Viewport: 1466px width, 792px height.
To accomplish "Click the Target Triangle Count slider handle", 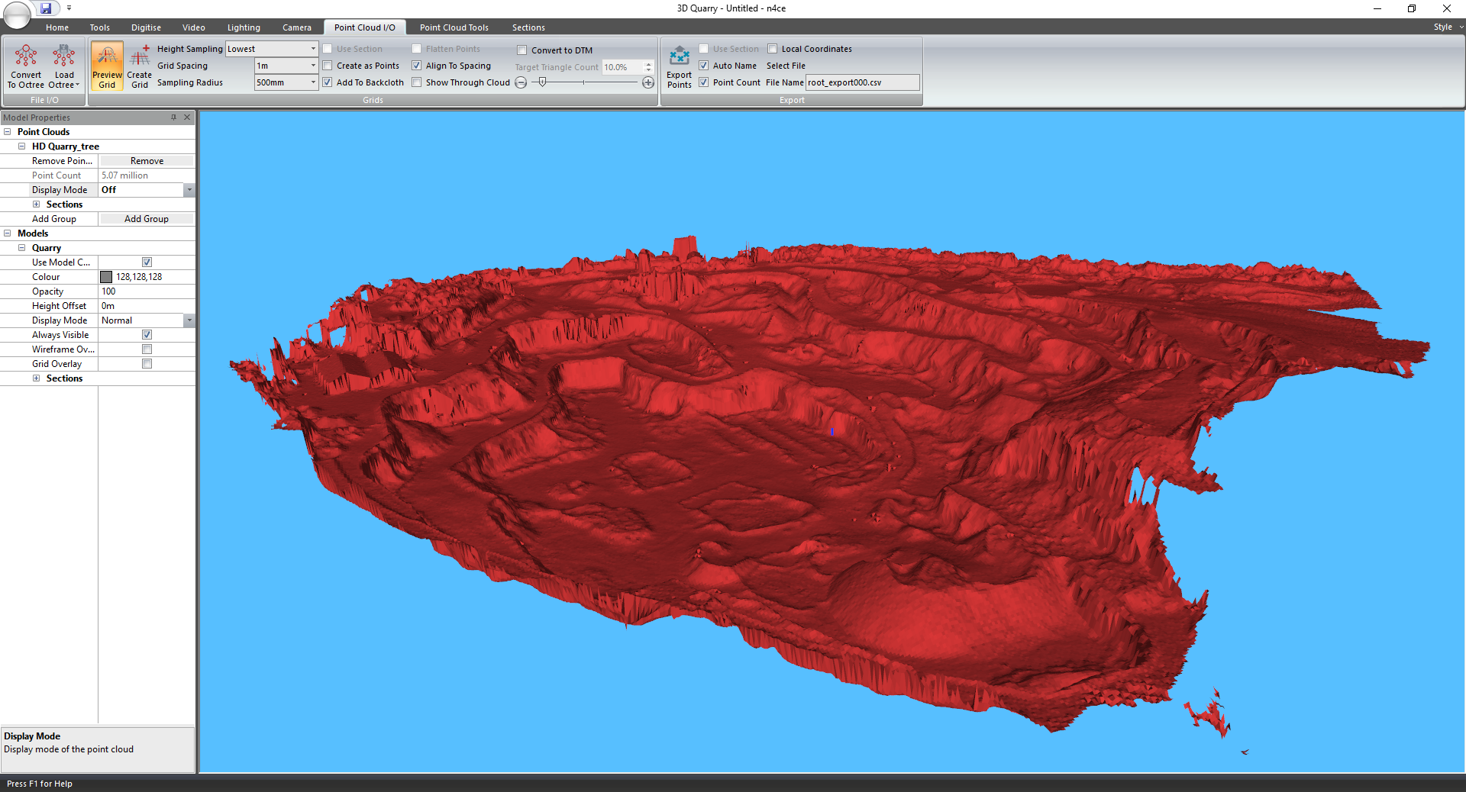I will click(x=543, y=82).
